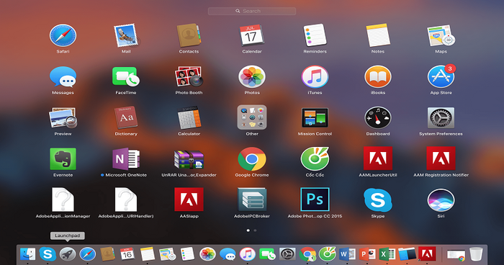The width and height of the screenshot is (504, 265).
Task: Click the Launchpad search field
Action: (252, 11)
